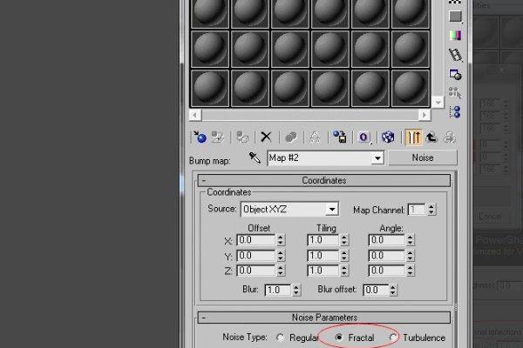Open Material Editor Options icon
The width and height of the screenshot is (523, 348).
tap(455, 74)
